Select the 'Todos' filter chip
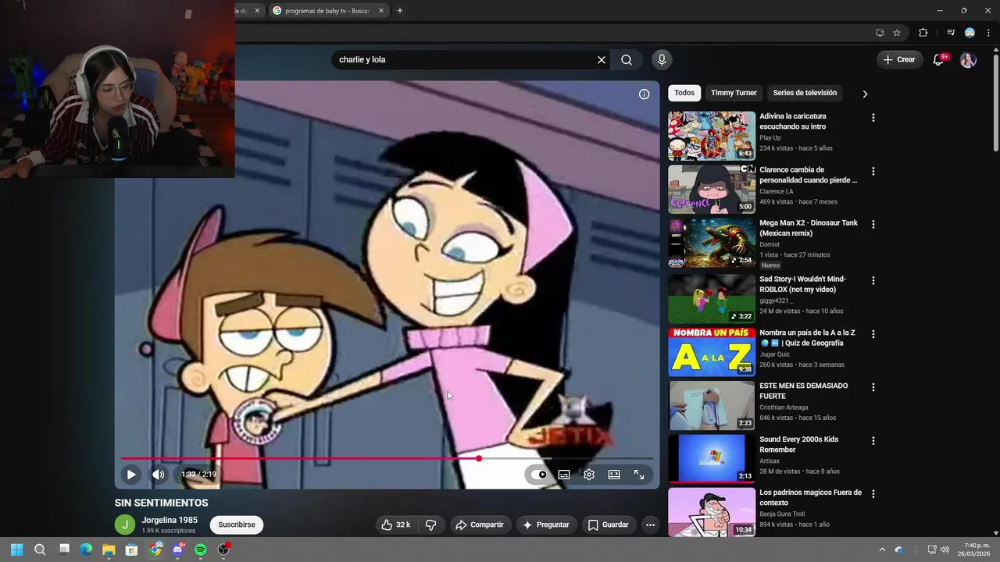Viewport: 1000px width, 562px height. tap(684, 93)
